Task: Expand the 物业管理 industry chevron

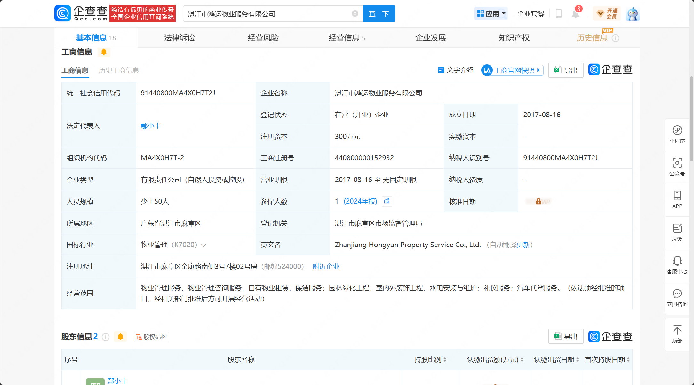Action: pos(204,245)
